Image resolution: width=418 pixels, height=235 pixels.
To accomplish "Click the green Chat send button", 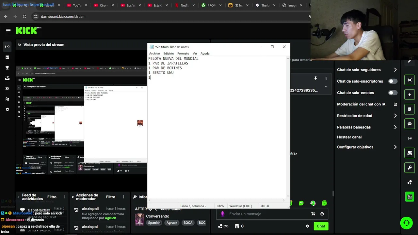I will point(321,226).
